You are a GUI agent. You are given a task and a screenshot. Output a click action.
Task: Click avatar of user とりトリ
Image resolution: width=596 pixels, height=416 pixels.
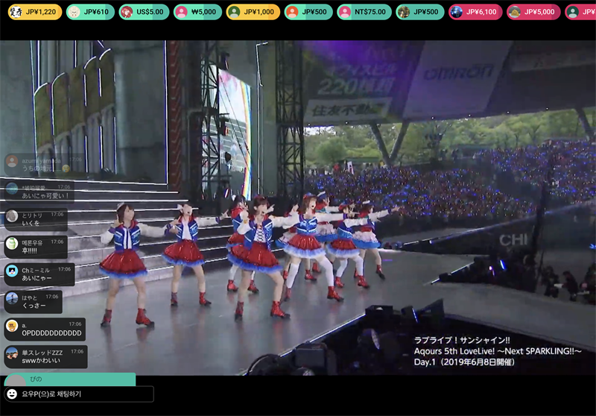pos(12,217)
